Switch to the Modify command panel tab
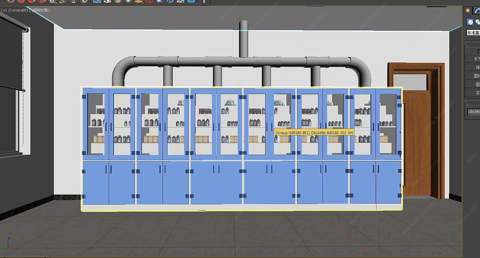 pyautogui.click(x=477, y=10)
